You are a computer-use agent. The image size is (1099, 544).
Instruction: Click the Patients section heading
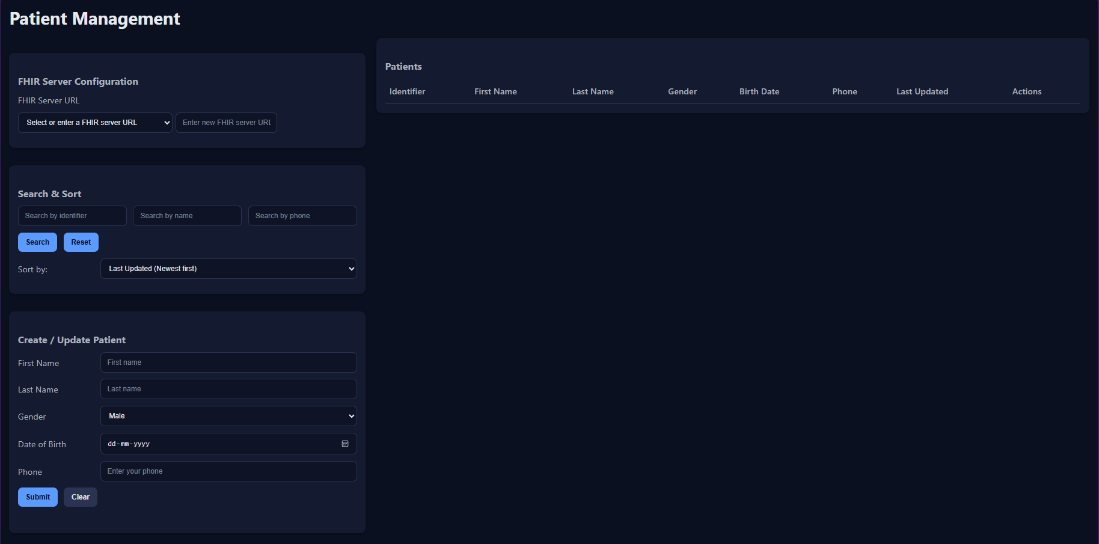[403, 66]
